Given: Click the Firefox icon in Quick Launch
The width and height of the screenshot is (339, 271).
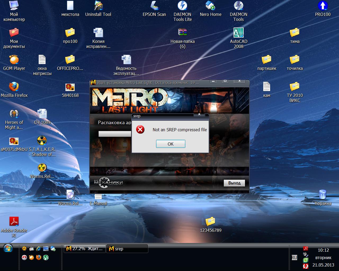Looking at the screenshot, I should click(x=39, y=257).
